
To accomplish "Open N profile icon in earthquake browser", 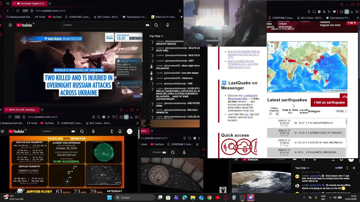I will [347, 12].
